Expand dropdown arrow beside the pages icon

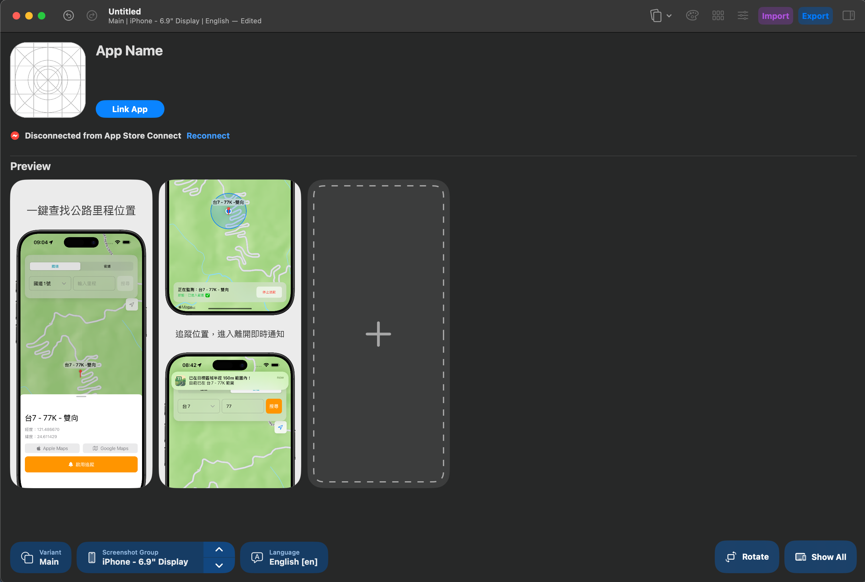tap(669, 16)
